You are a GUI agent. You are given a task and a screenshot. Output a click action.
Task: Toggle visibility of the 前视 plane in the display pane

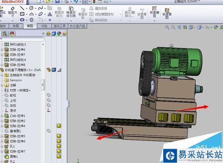pos(49,95)
